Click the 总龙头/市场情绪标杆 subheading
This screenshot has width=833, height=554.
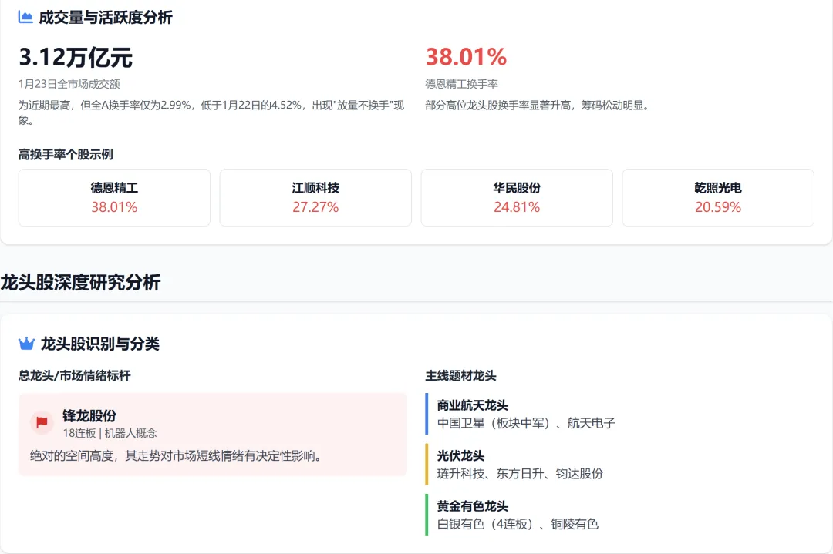coord(74,376)
